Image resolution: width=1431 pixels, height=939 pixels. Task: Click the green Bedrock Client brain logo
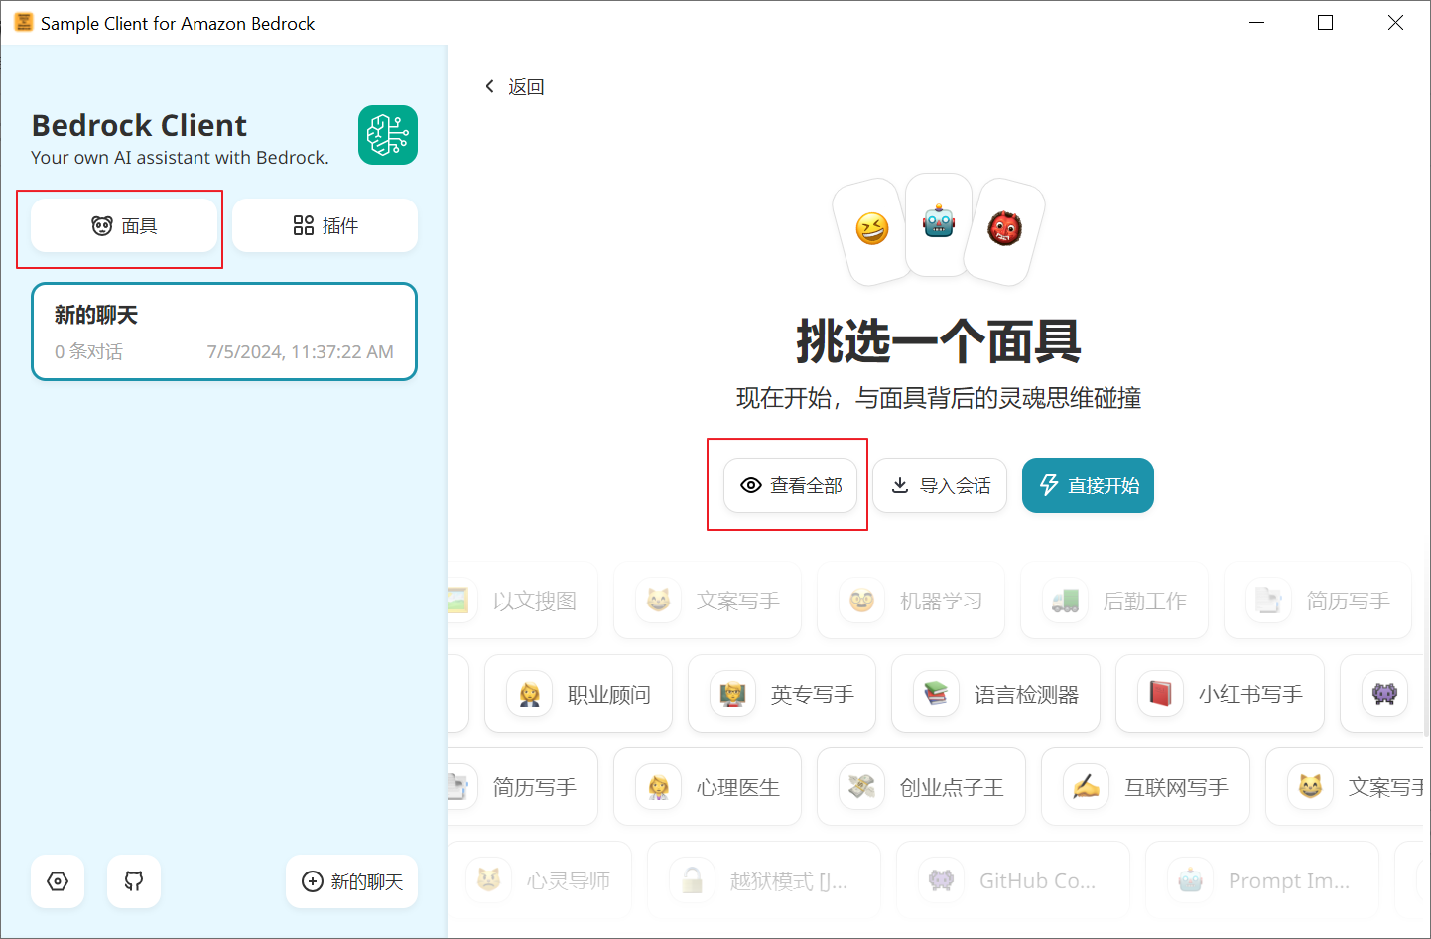pos(388,135)
